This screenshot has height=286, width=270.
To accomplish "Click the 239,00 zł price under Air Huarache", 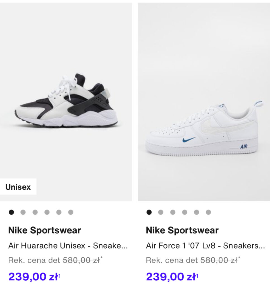I will point(34,277).
